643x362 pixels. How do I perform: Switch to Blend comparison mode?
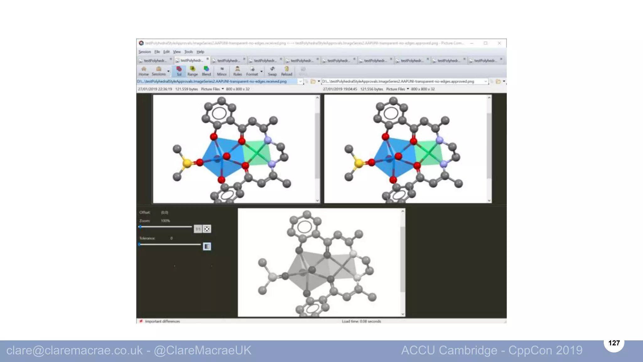206,71
